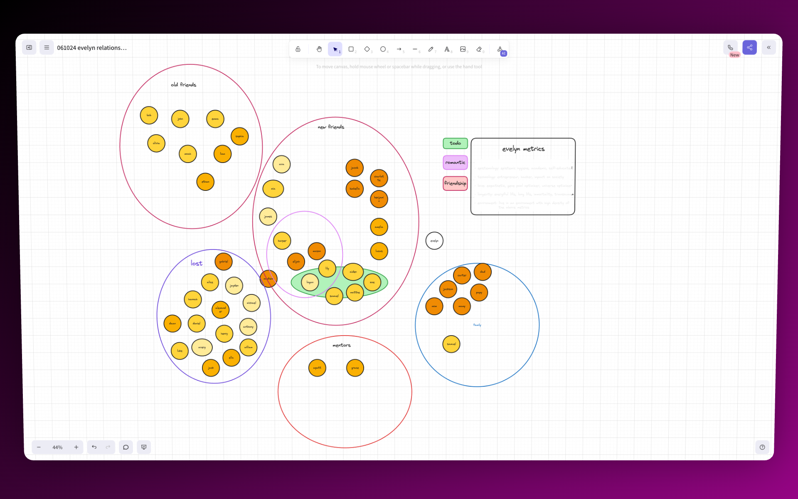This screenshot has height=499, width=798.
Task: Select the Ellipse shape tool
Action: [383, 49]
